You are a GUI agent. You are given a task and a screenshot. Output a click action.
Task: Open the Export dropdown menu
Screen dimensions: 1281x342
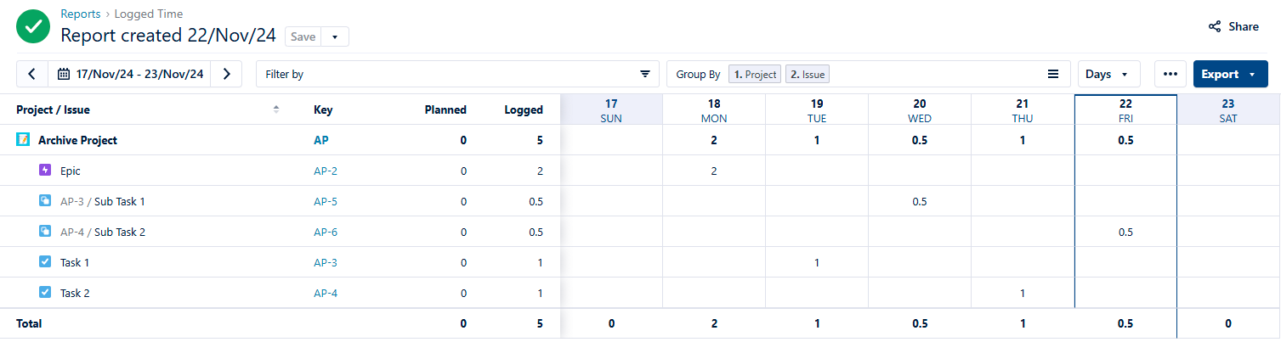[1230, 74]
